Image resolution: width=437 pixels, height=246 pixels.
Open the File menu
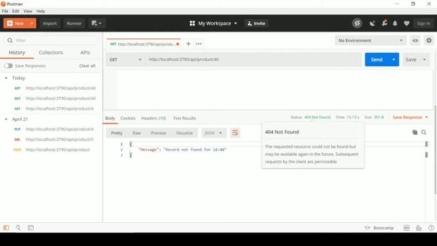pos(5,11)
